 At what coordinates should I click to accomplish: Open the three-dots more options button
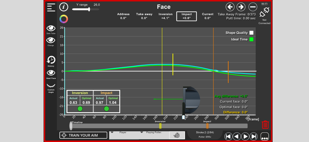coord(264,137)
